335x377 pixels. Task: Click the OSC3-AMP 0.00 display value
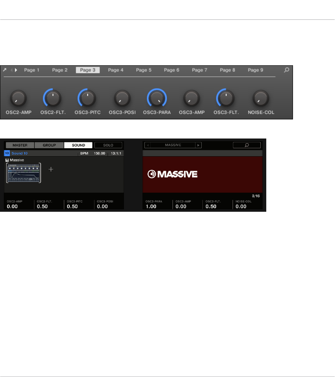point(181,207)
